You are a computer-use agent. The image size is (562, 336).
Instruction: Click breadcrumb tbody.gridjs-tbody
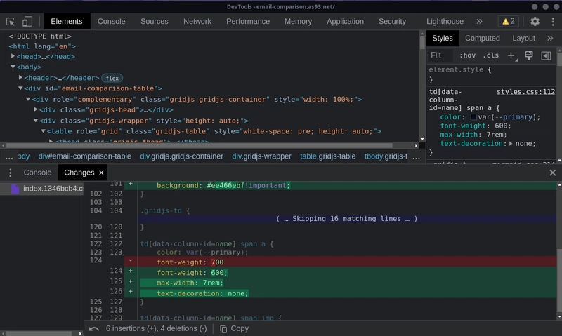click(x=386, y=156)
